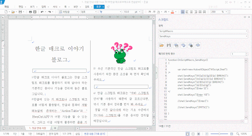Open the 파일 menu
The width and height of the screenshot is (252, 136).
click(x=7, y=6)
